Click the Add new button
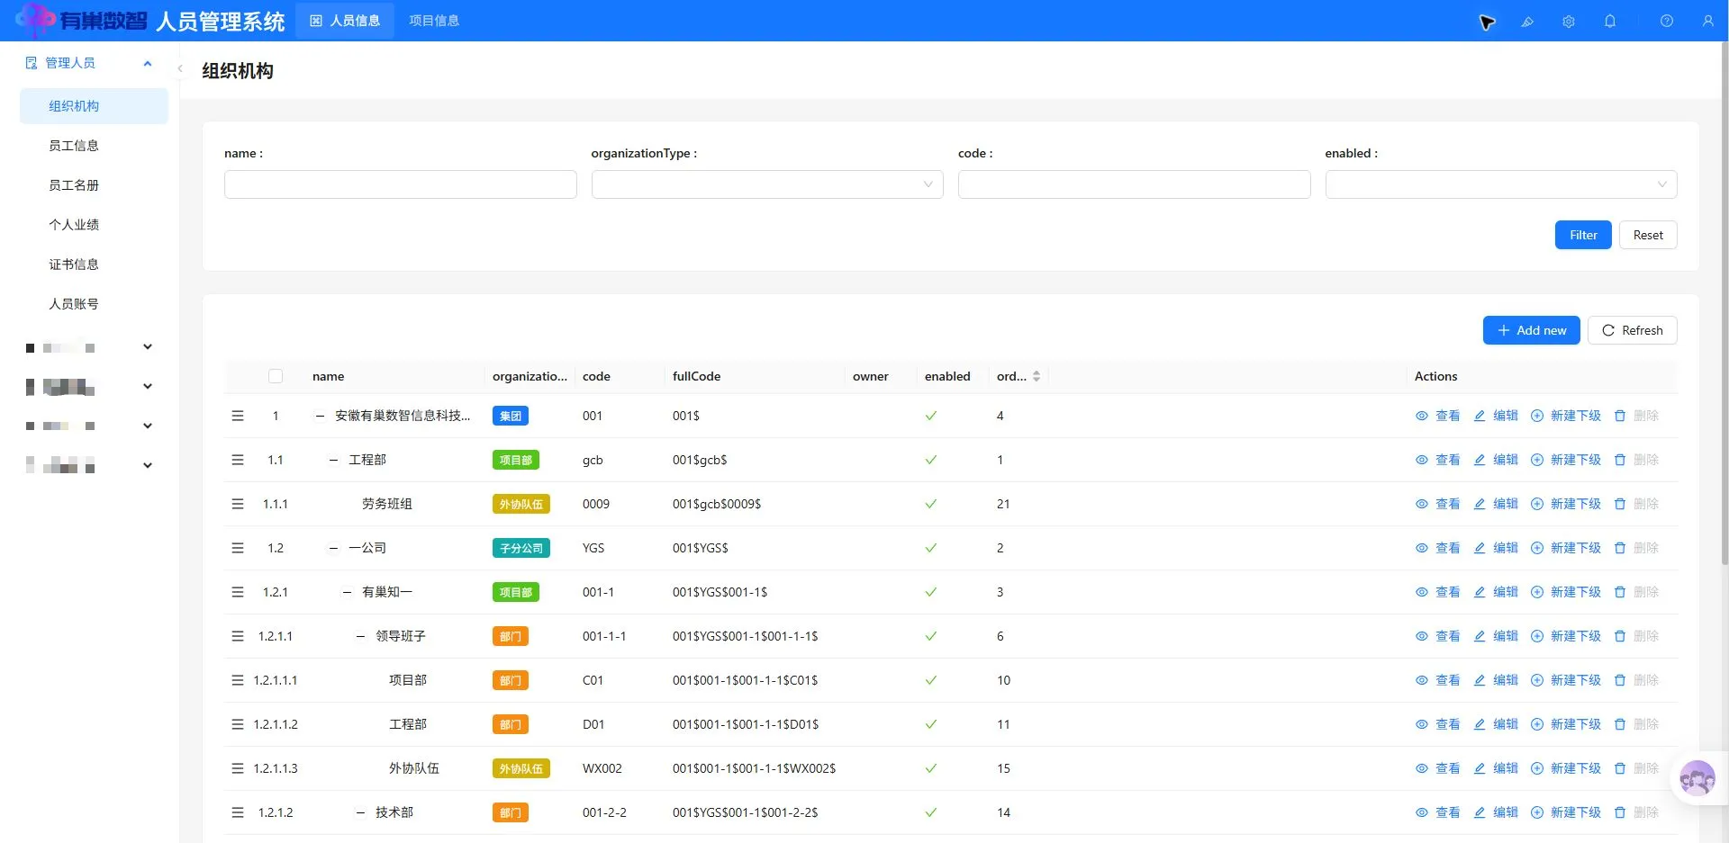This screenshot has width=1729, height=843. coord(1532,330)
